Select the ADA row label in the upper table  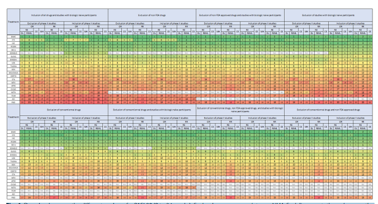click(x=13, y=69)
